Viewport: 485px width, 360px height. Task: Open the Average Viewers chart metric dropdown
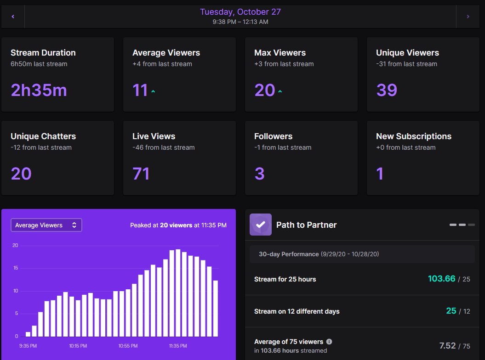pyautogui.click(x=46, y=225)
